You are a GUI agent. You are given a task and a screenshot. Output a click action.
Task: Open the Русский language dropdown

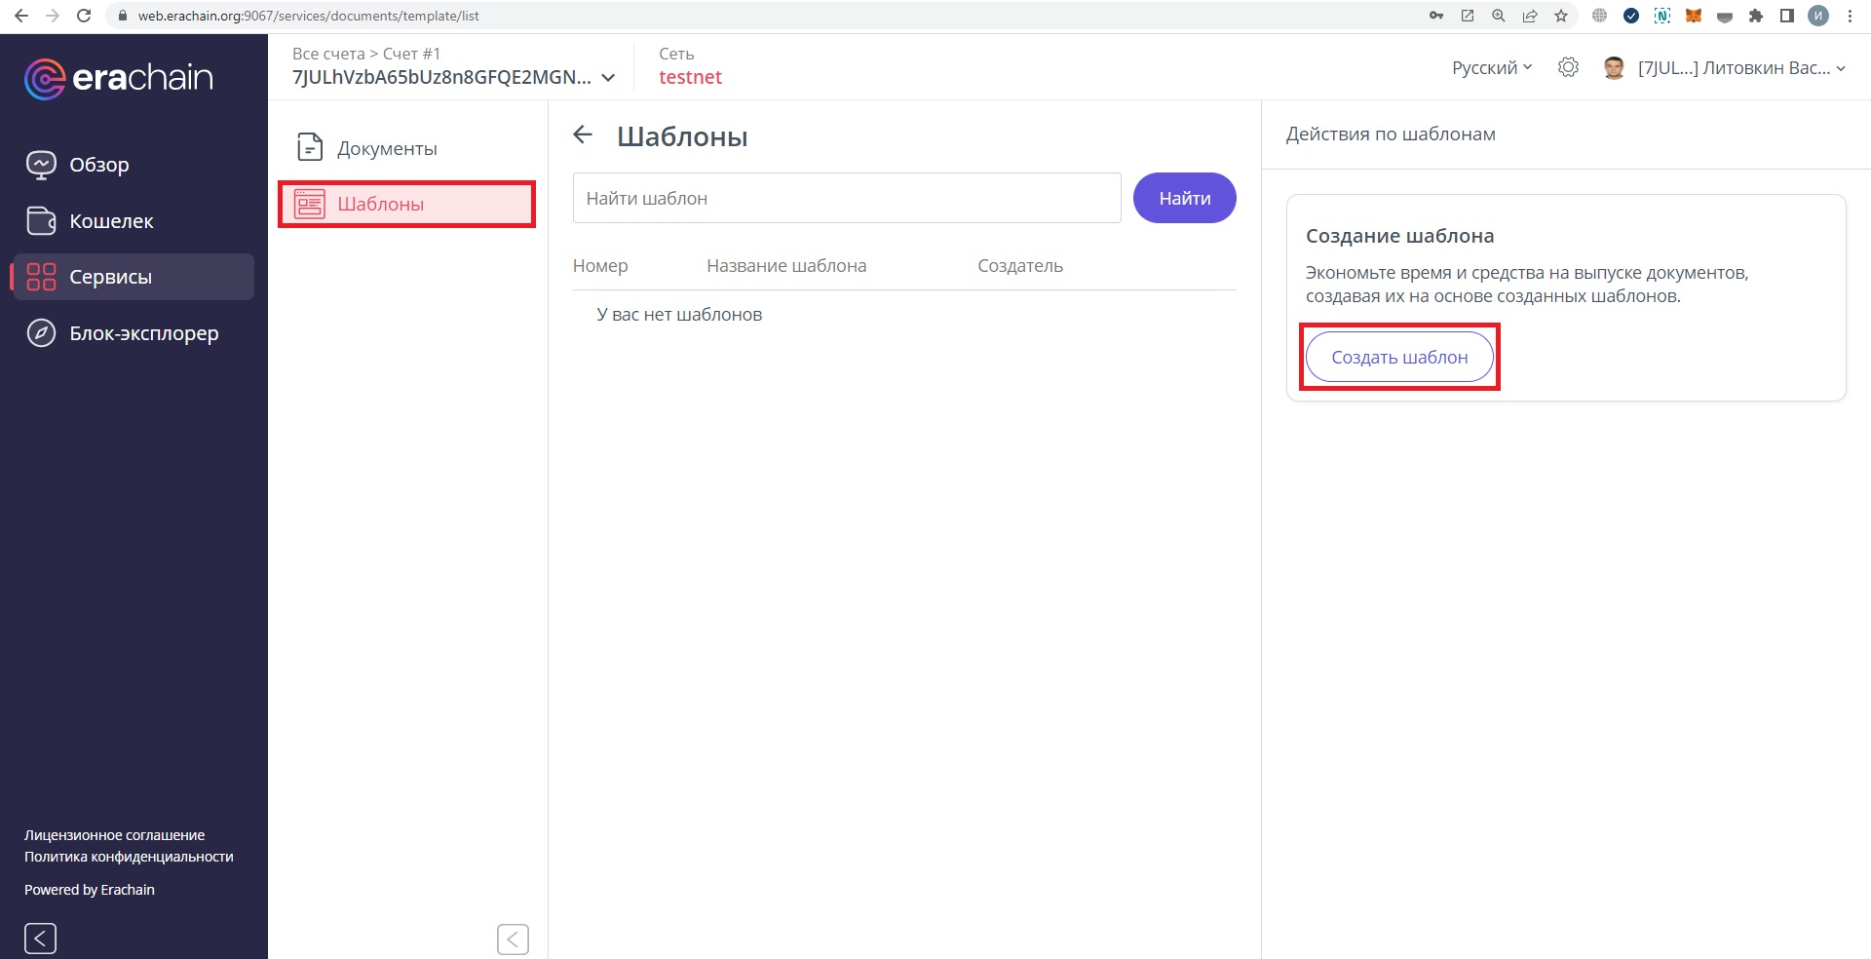point(1491,67)
